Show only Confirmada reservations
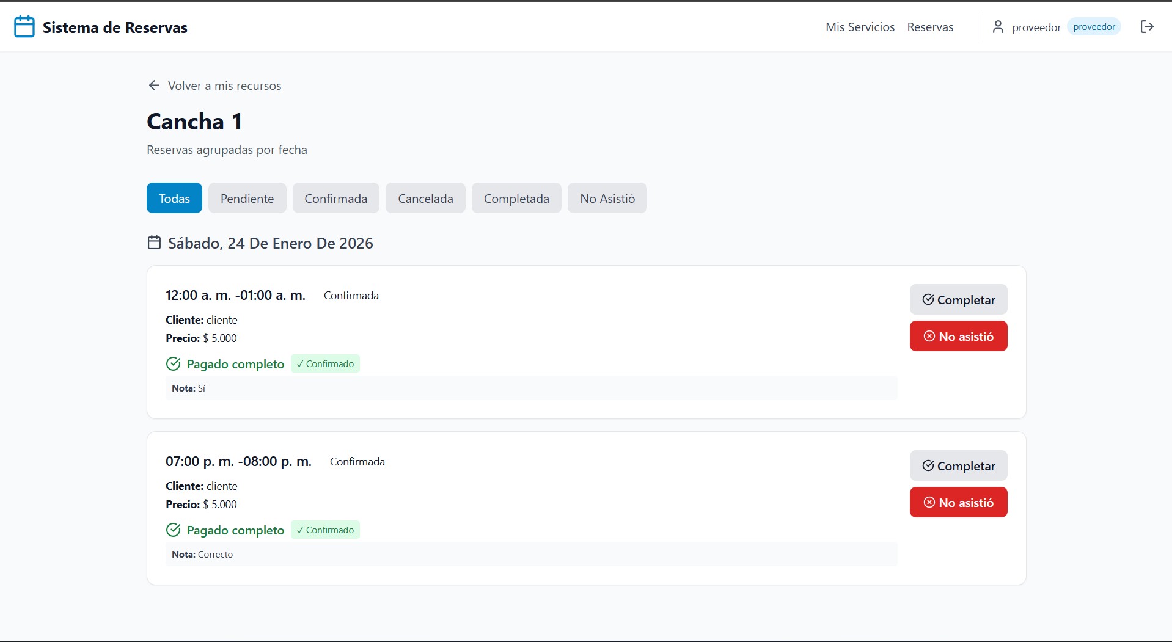1172x642 pixels. coord(335,198)
